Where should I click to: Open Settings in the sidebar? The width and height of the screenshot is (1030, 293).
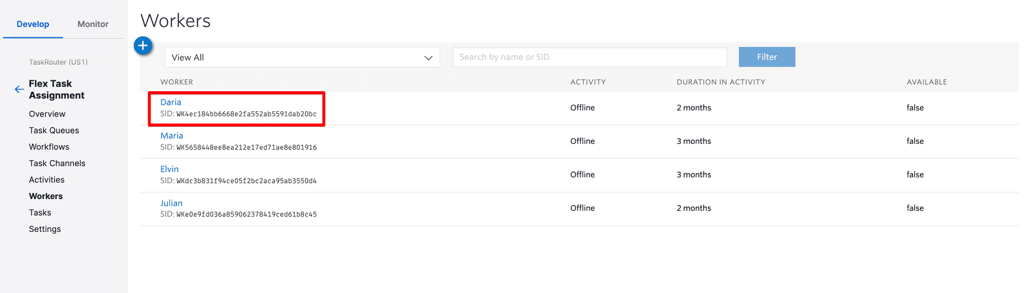[x=45, y=229]
